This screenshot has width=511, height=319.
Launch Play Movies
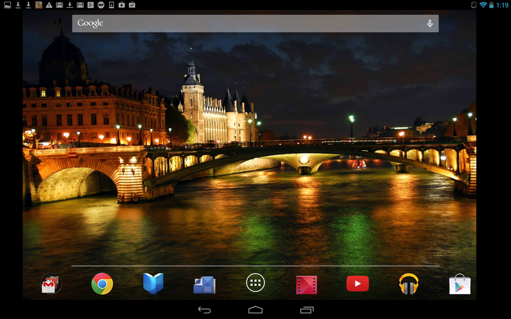click(306, 284)
